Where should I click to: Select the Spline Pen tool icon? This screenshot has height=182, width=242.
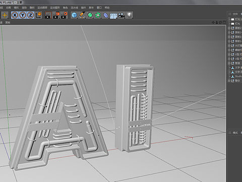click(82, 15)
